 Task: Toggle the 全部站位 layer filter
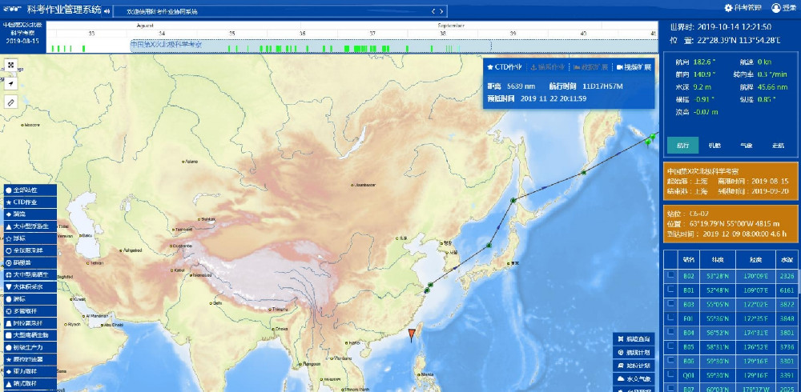pyautogui.click(x=28, y=190)
